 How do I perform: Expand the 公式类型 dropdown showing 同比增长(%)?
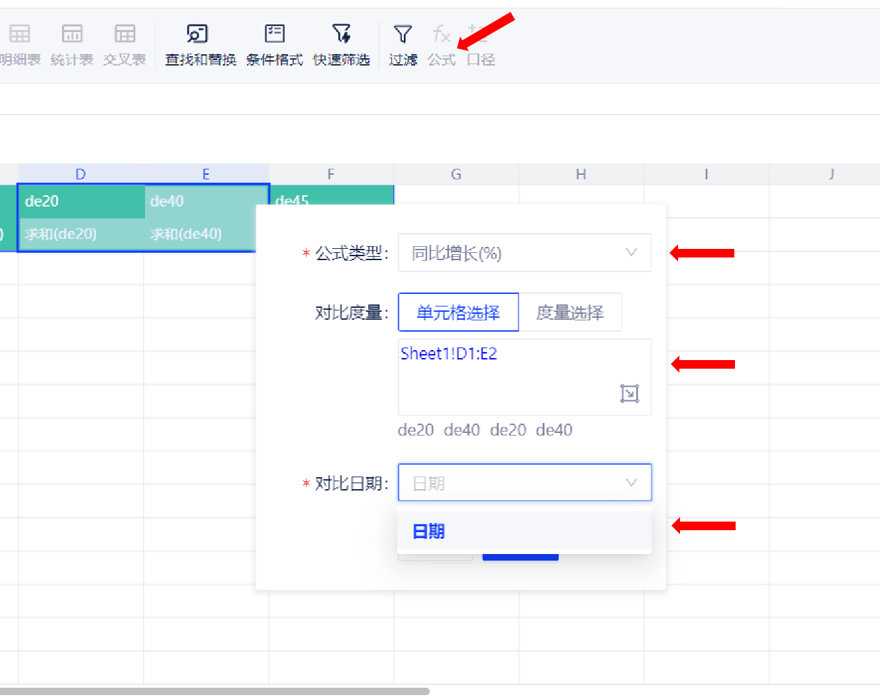[x=524, y=253]
